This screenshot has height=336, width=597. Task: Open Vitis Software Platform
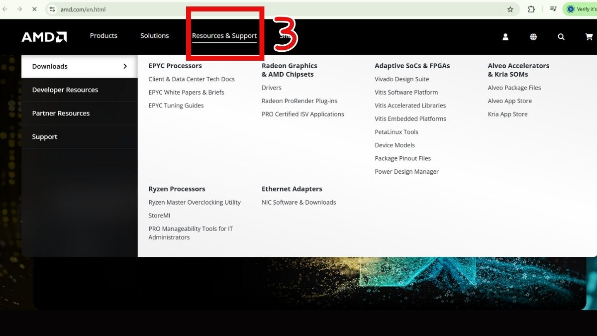click(406, 93)
